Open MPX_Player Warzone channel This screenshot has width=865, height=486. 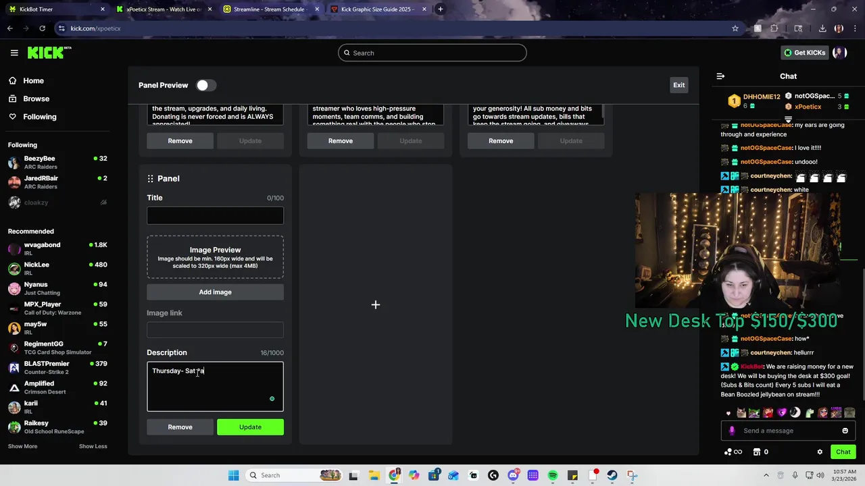click(57, 308)
